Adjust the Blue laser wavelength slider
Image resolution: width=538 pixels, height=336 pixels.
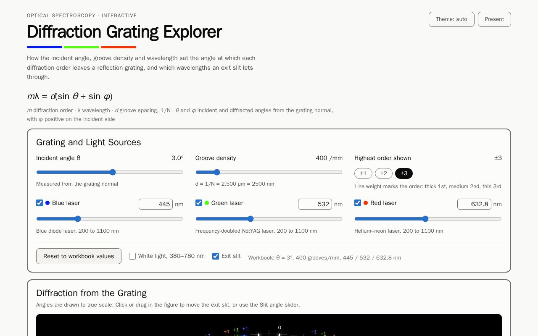tap(110, 219)
